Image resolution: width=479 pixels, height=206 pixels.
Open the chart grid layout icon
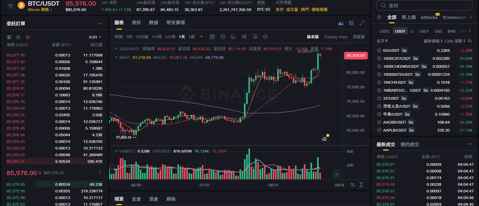pyautogui.click(x=351, y=23)
